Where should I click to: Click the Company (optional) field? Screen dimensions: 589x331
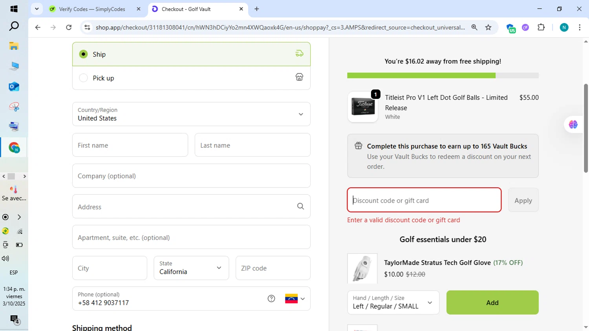191,176
